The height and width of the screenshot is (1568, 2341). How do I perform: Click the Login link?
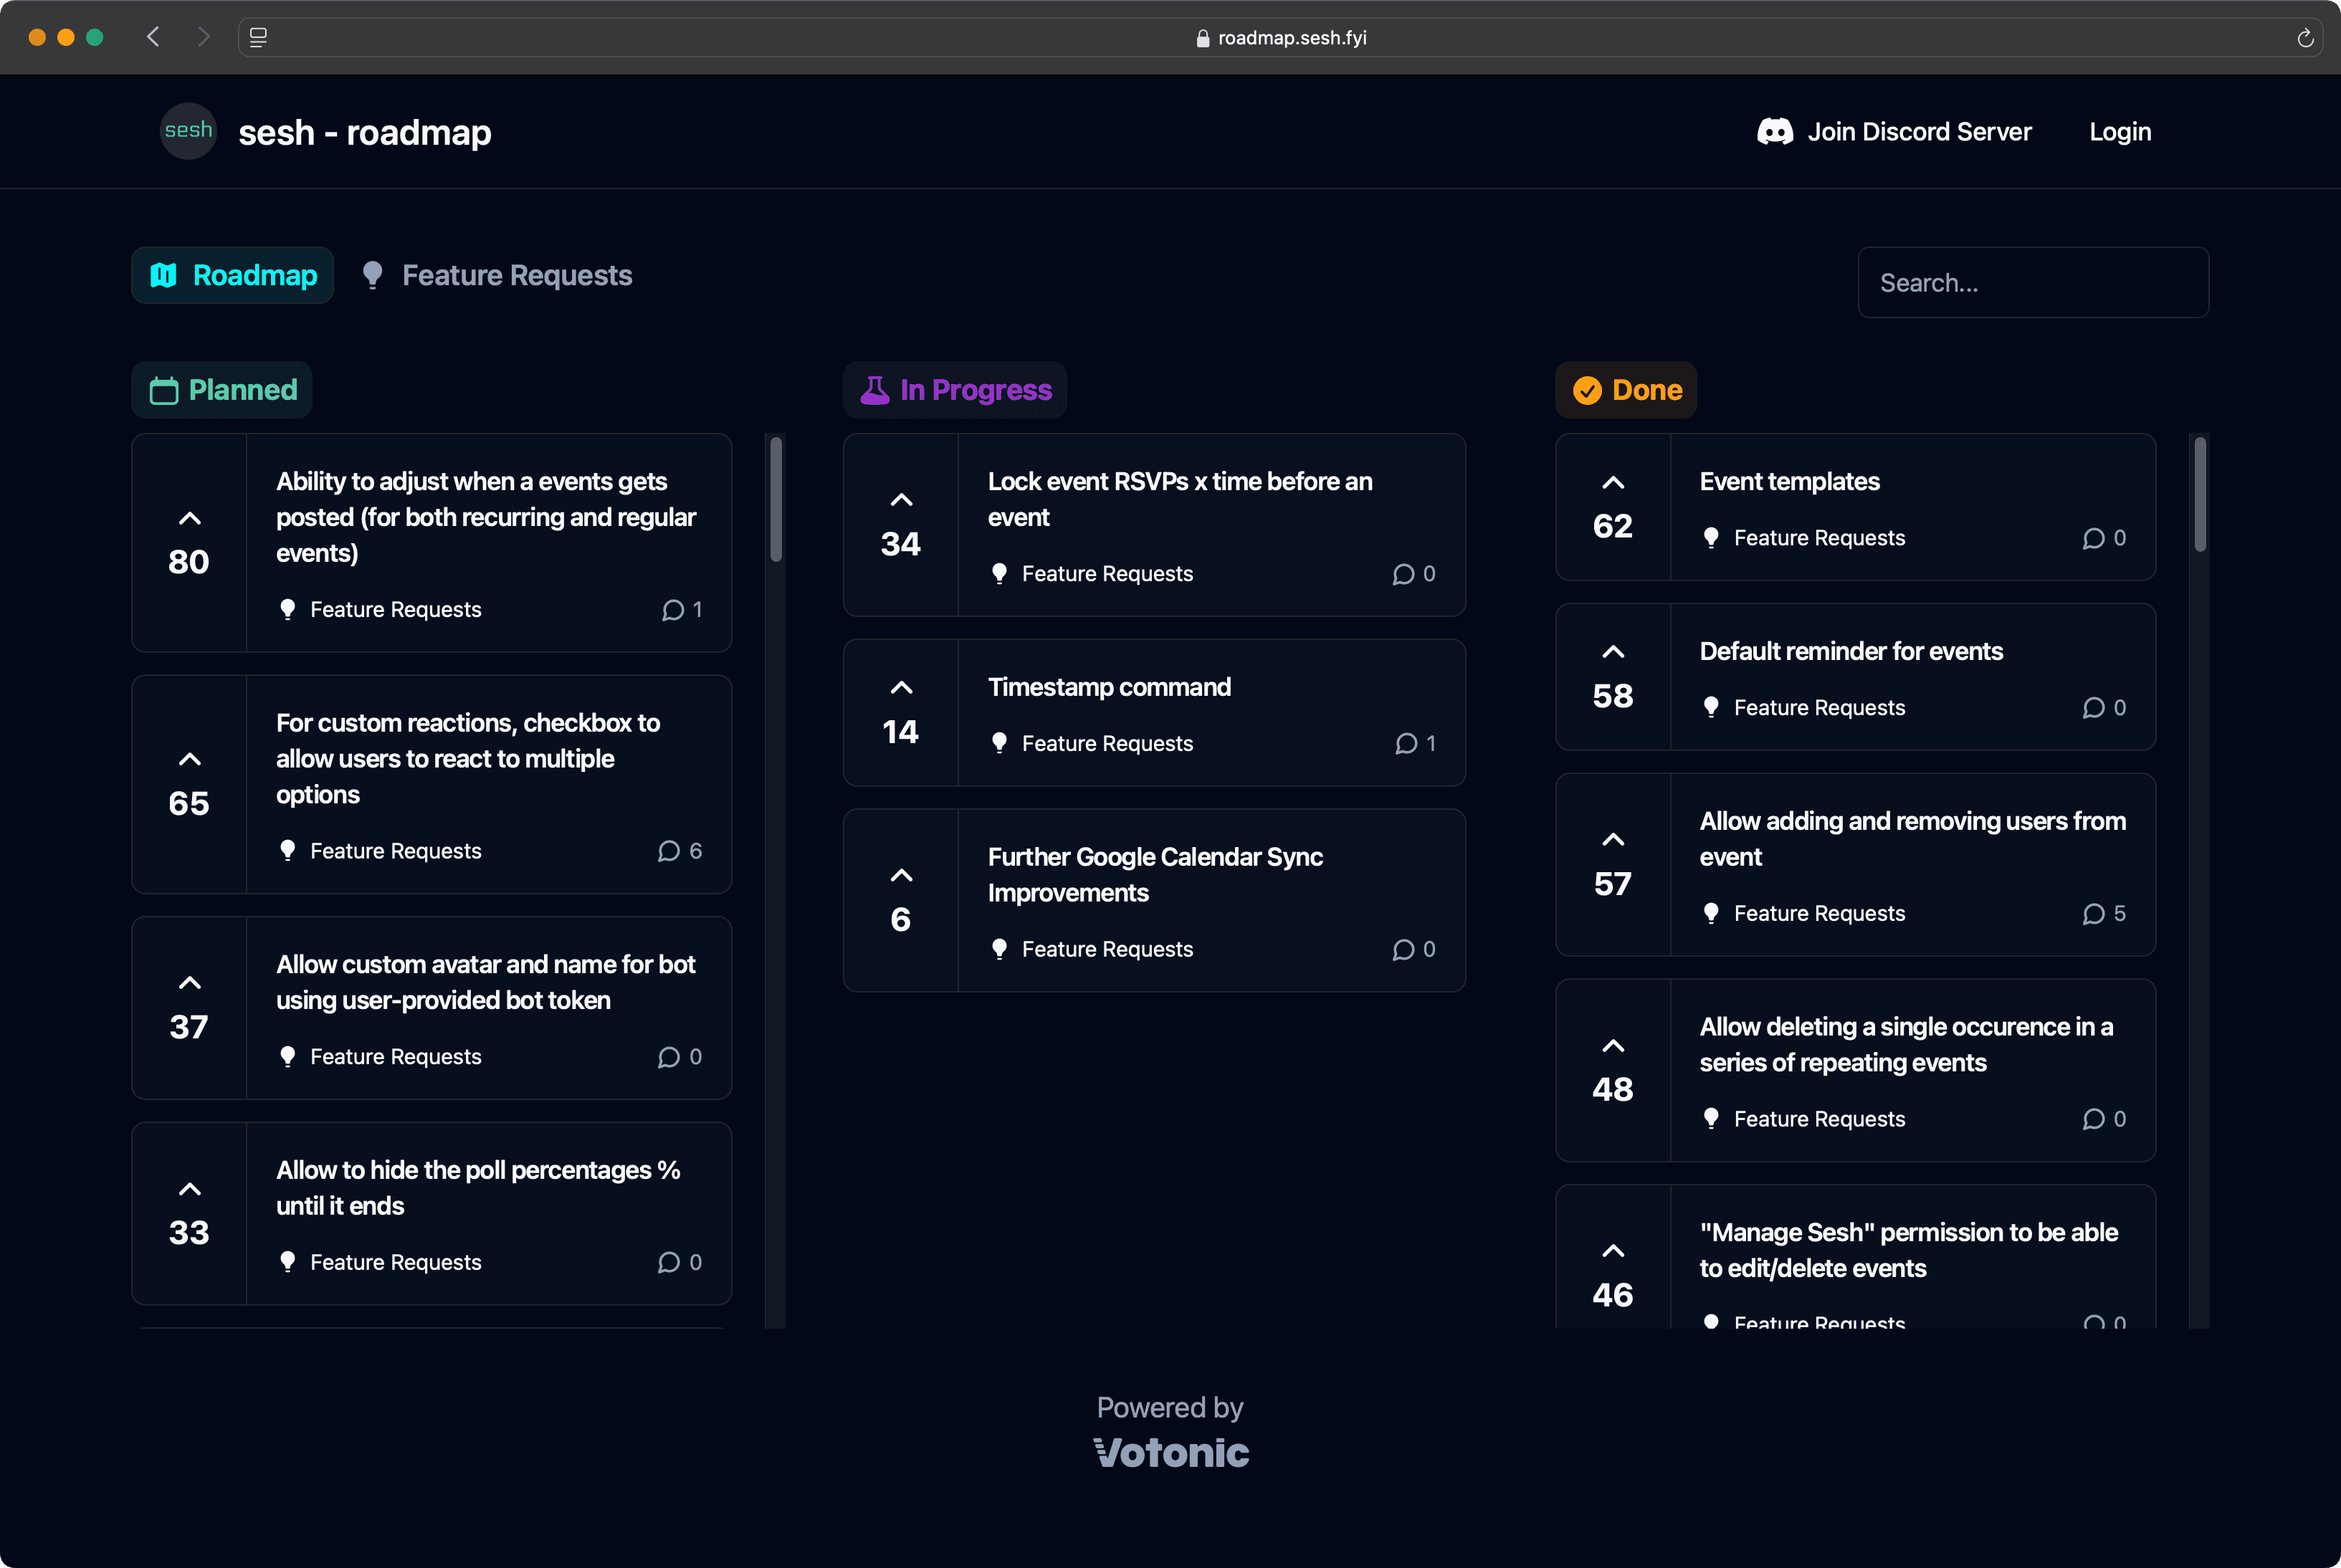coord(2120,131)
